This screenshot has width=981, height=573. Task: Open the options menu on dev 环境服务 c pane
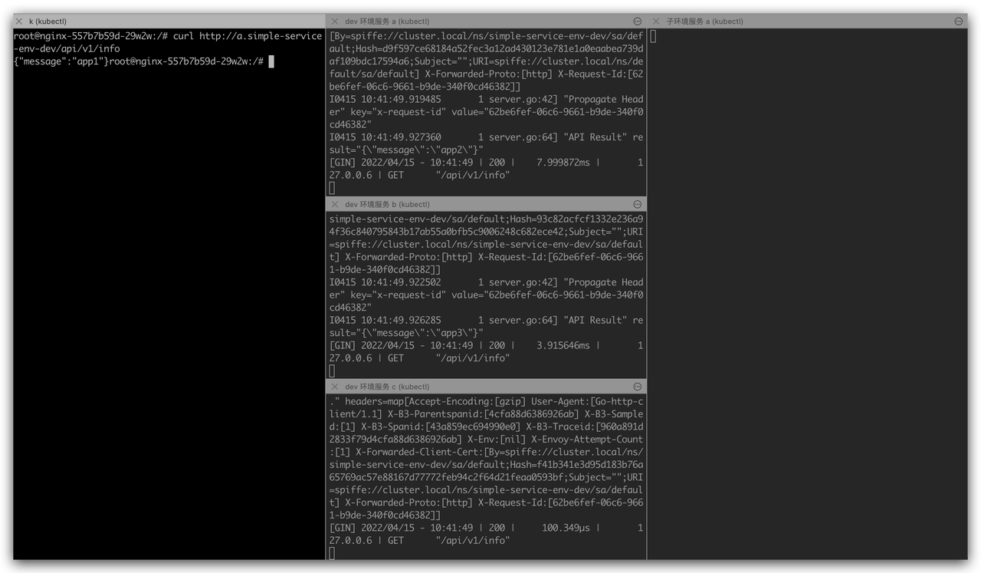tap(637, 387)
